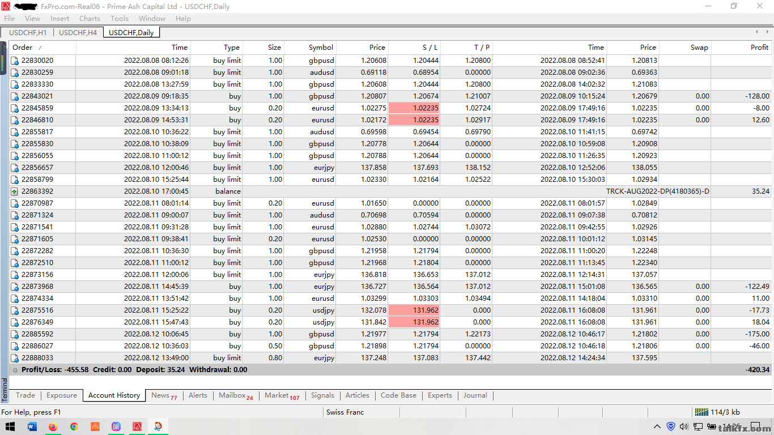The width and height of the screenshot is (774, 435).
Task: Click the document icon of order 22856657
Action: tap(15, 168)
